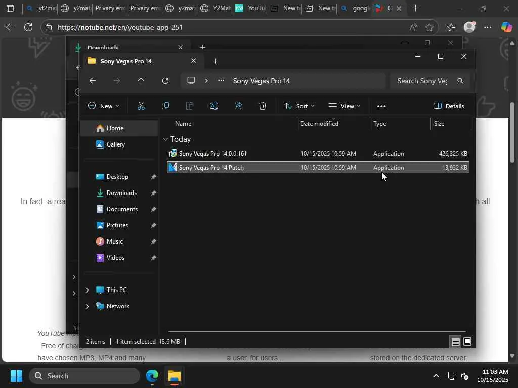
Task: Show hidden system tray icons
Action: coord(436,376)
